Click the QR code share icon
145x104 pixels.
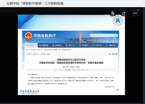pos(117,54)
